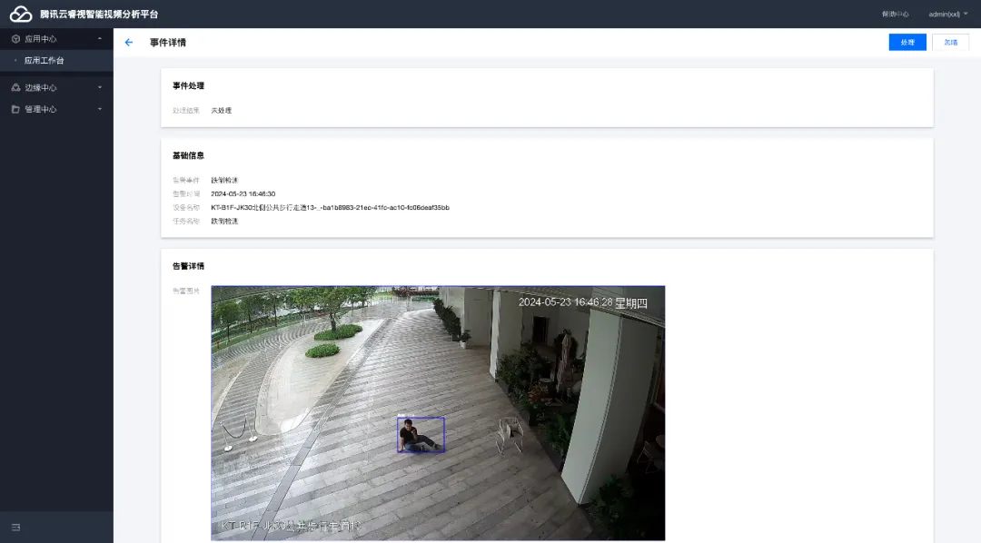Expand the 边缘中心 menu chevron
The width and height of the screenshot is (981, 543).
[x=100, y=87]
